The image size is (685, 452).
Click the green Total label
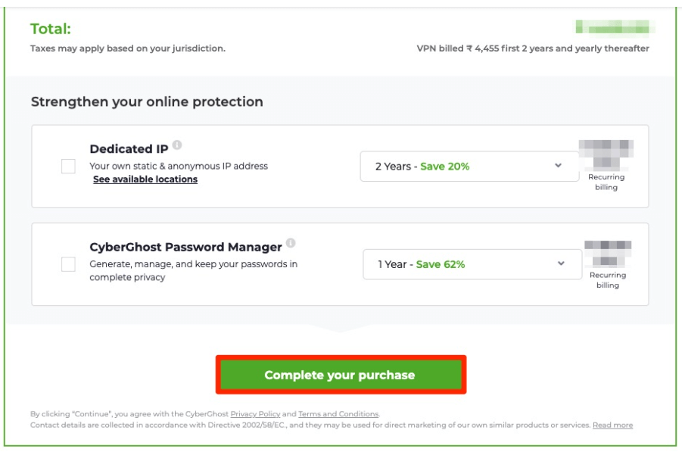[50, 29]
